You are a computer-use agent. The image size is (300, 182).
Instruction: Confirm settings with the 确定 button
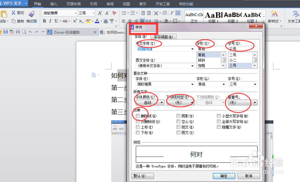(224, 176)
